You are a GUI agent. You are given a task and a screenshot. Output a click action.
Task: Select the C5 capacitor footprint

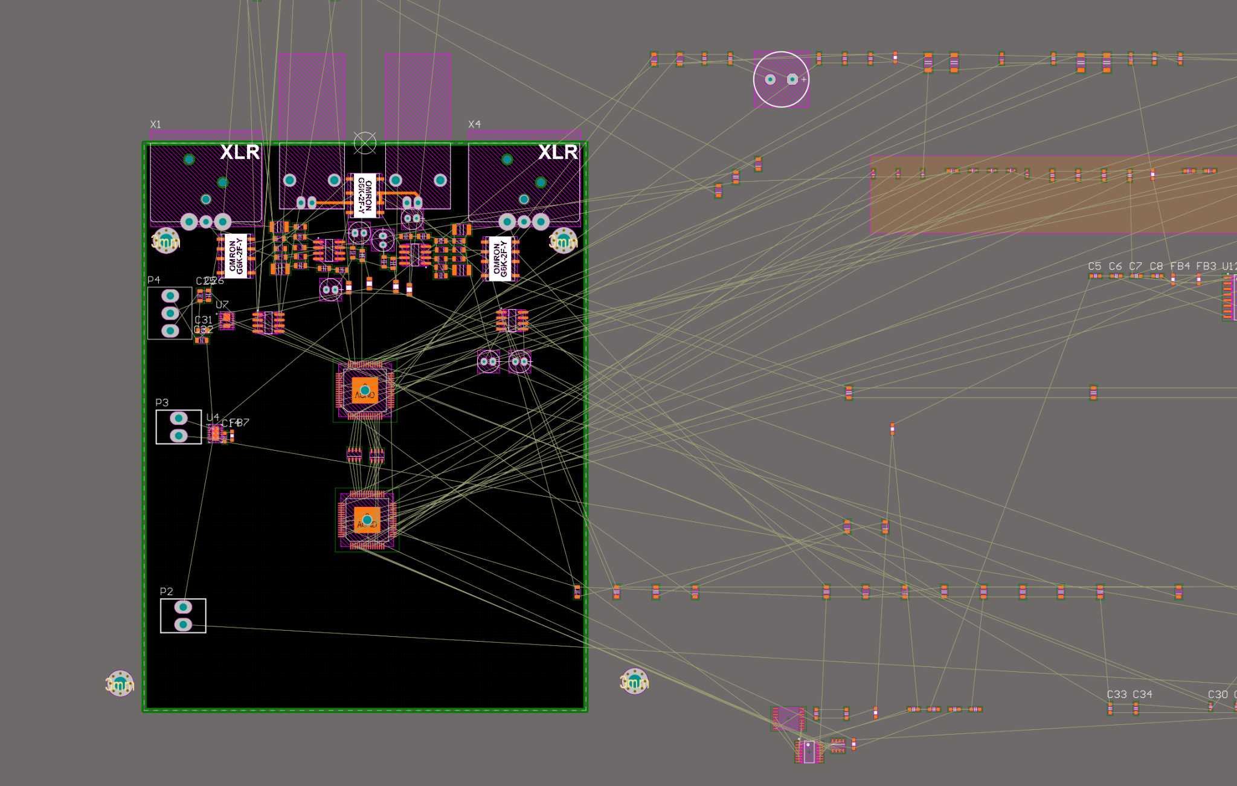click(x=1095, y=276)
